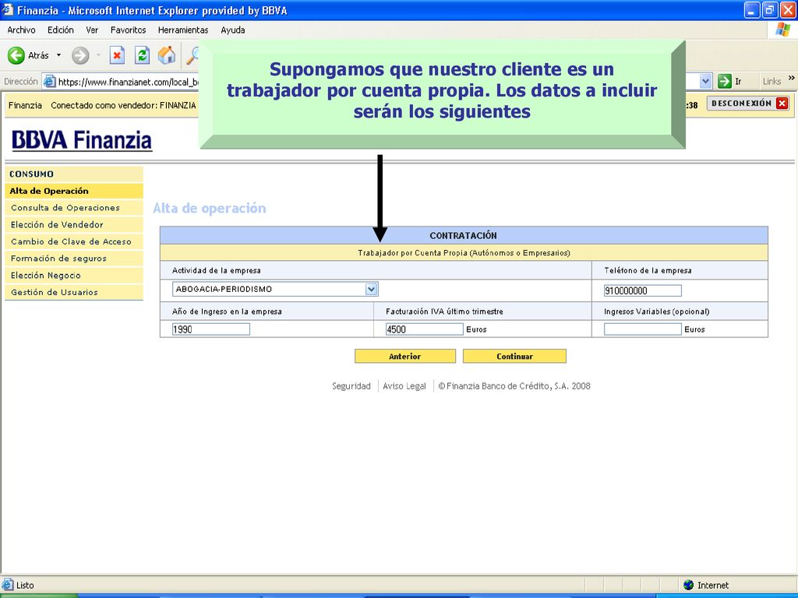This screenshot has width=798, height=598.
Task: Open Formación de seguros
Action: tap(74, 259)
